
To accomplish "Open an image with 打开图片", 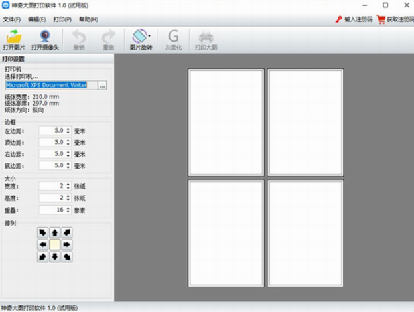I will [14, 40].
